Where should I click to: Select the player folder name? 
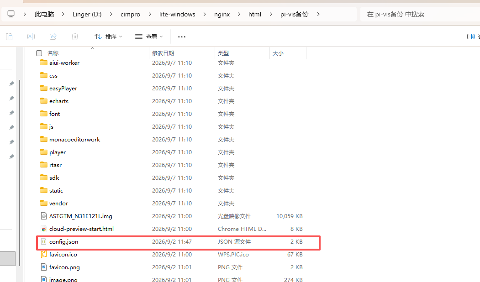point(58,152)
